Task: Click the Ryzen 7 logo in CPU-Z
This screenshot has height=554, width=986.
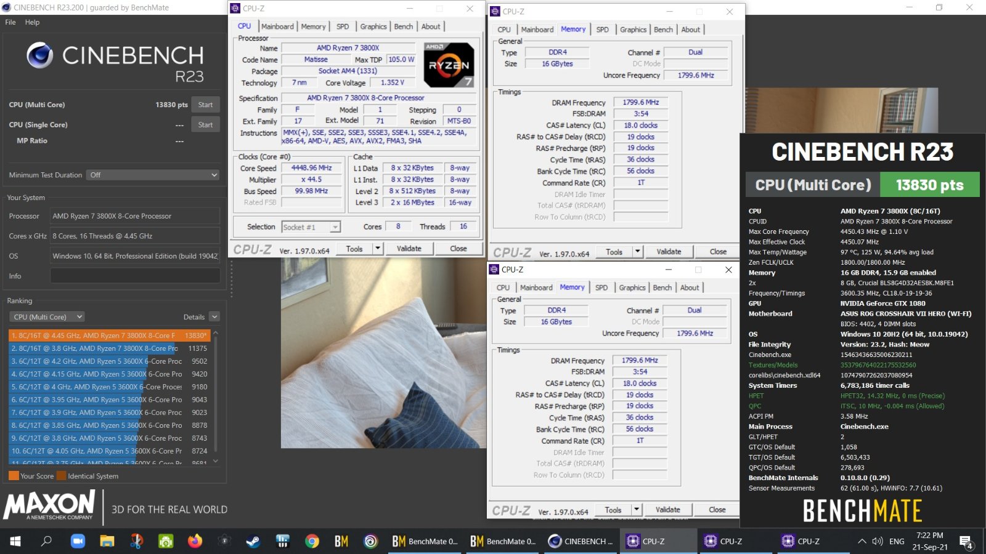Action: pyautogui.click(x=449, y=65)
